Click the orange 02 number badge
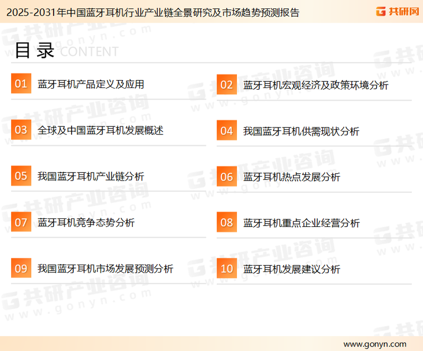This screenshot has height=351, width=423. [226, 85]
